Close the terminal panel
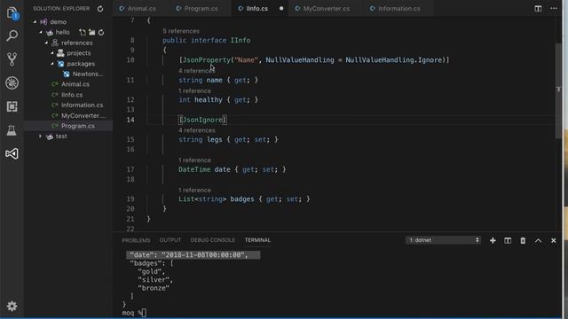Viewport: 568px width, 319px height. coord(554,240)
